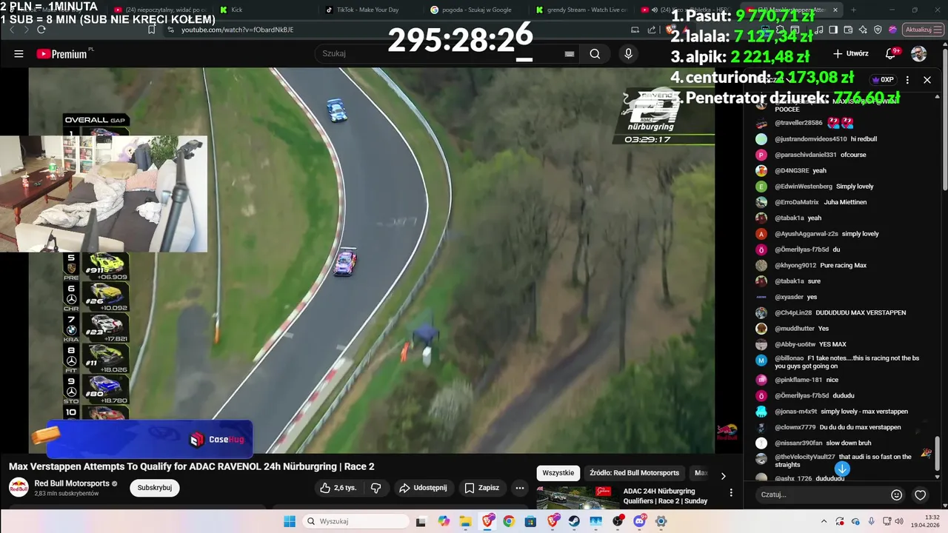948x533 pixels.
Task: Open YouTube notifications bell
Action: click(891, 54)
